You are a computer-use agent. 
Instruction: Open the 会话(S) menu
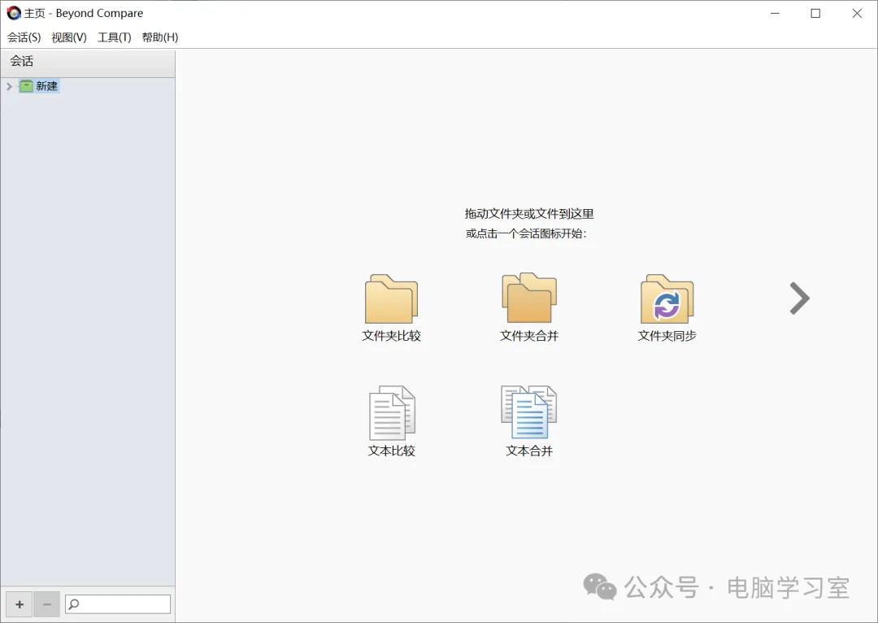24,37
